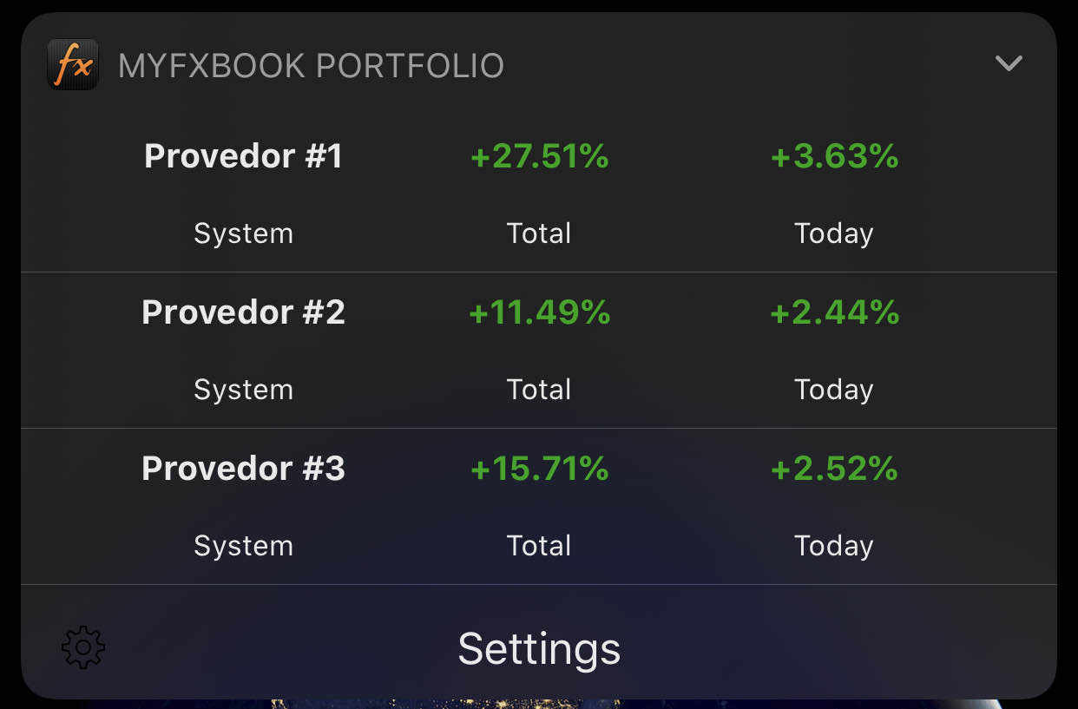Tap the +15.71% total gain value
Screen dimensions: 1078x709
[539, 469]
